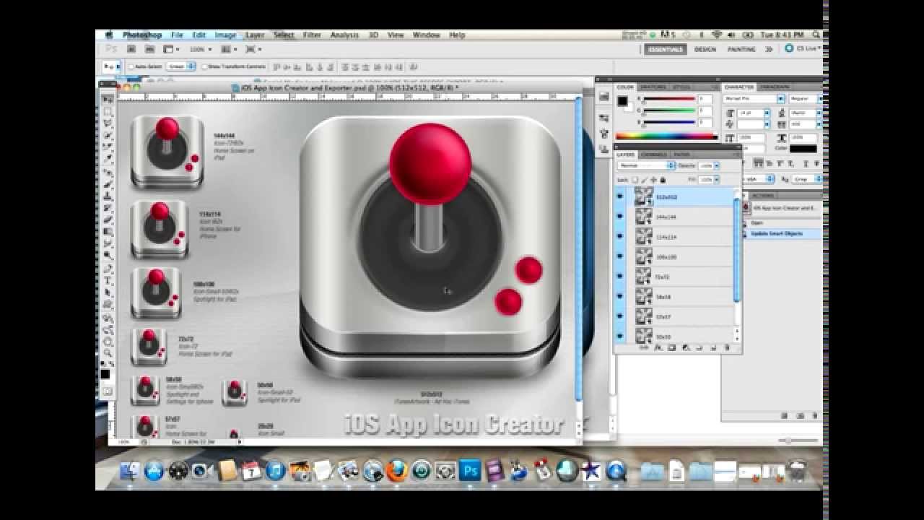Viewport: 924px width, 520px height.
Task: Hide the 72x72 layer with its eye icon
Action: [x=620, y=276]
